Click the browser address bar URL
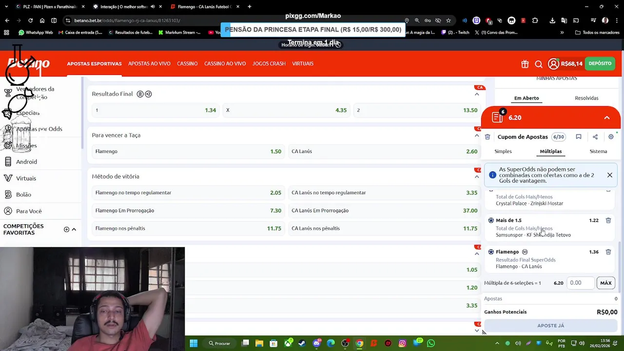 tap(127, 20)
